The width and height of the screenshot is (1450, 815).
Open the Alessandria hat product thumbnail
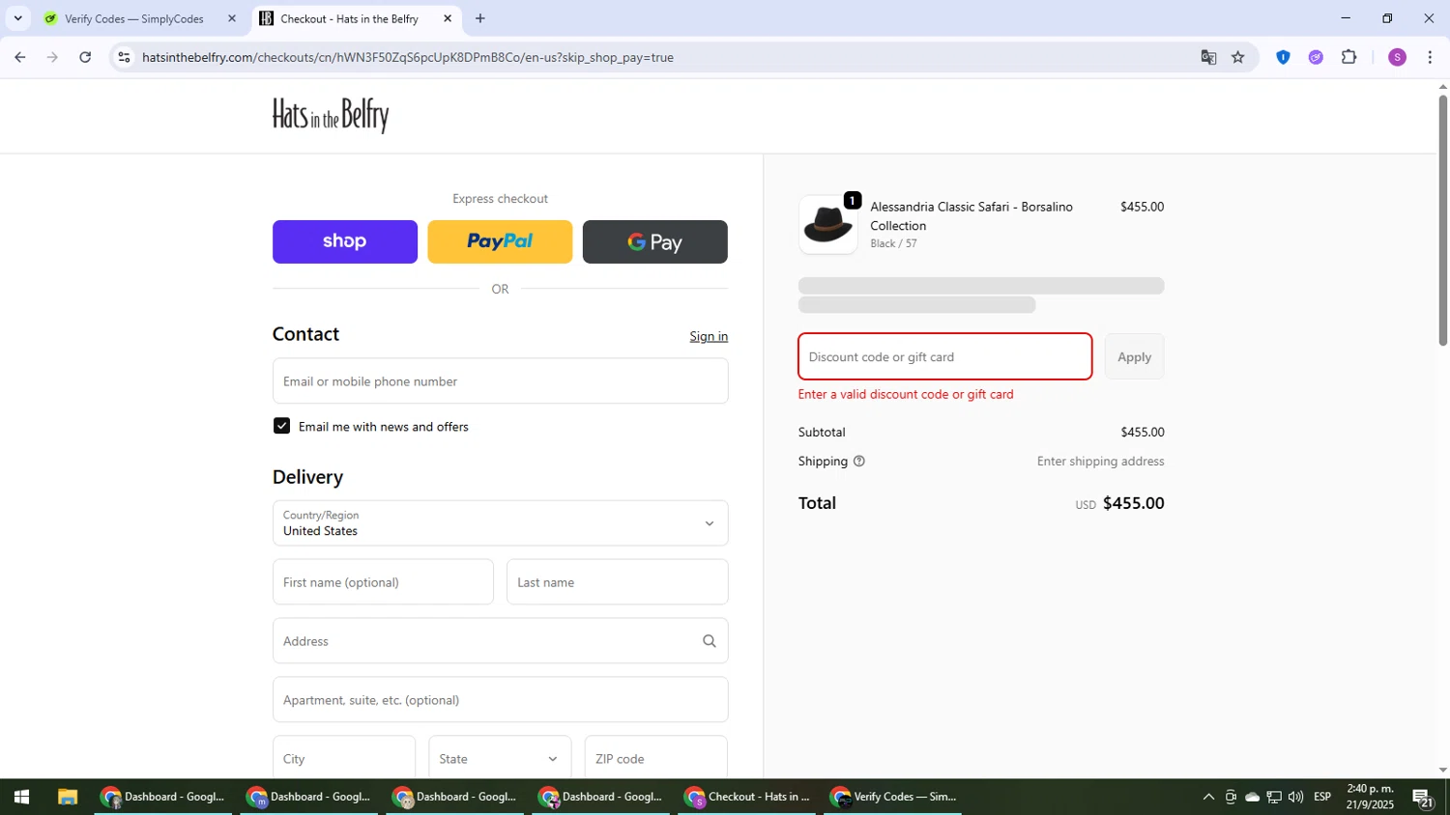tap(827, 225)
